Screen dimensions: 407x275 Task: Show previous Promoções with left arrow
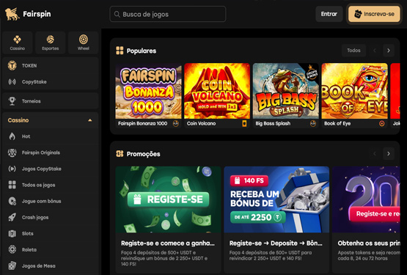tap(375, 154)
